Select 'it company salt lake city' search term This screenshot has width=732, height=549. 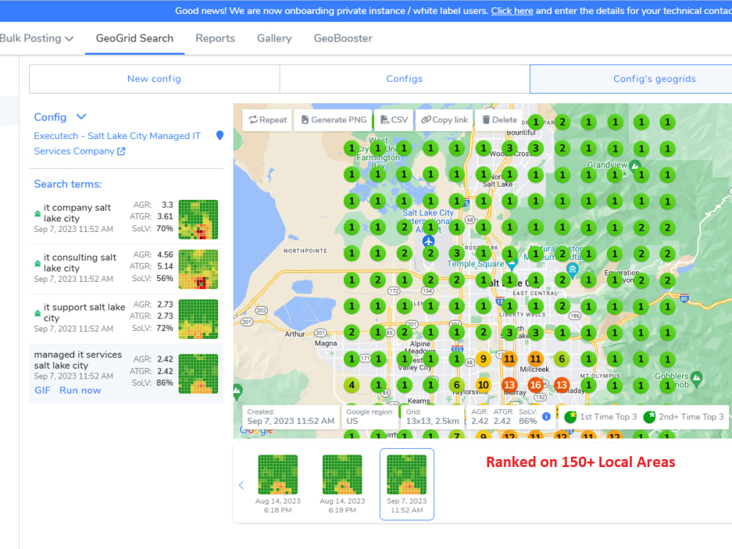(x=77, y=213)
